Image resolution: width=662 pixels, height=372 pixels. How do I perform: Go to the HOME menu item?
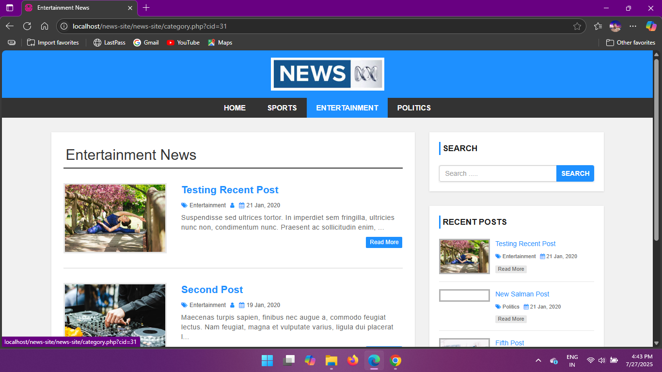point(235,108)
